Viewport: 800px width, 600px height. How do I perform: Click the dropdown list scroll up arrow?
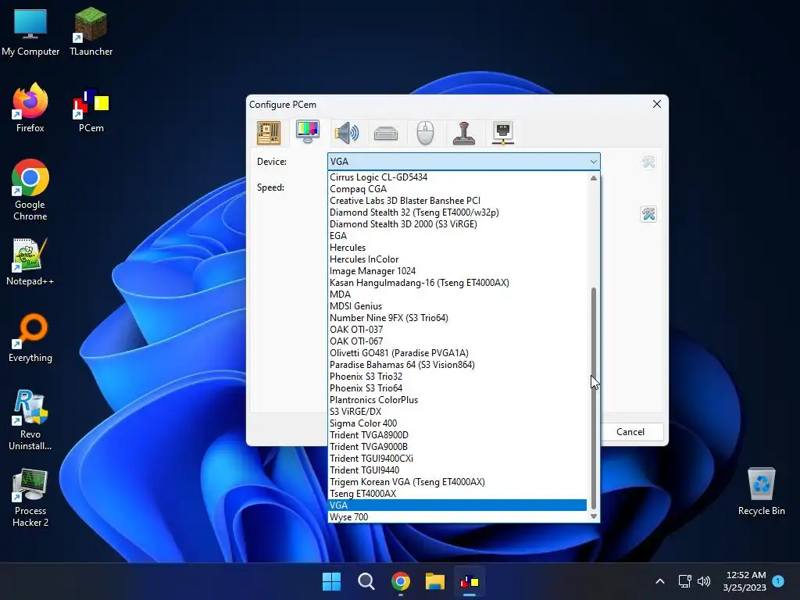594,178
